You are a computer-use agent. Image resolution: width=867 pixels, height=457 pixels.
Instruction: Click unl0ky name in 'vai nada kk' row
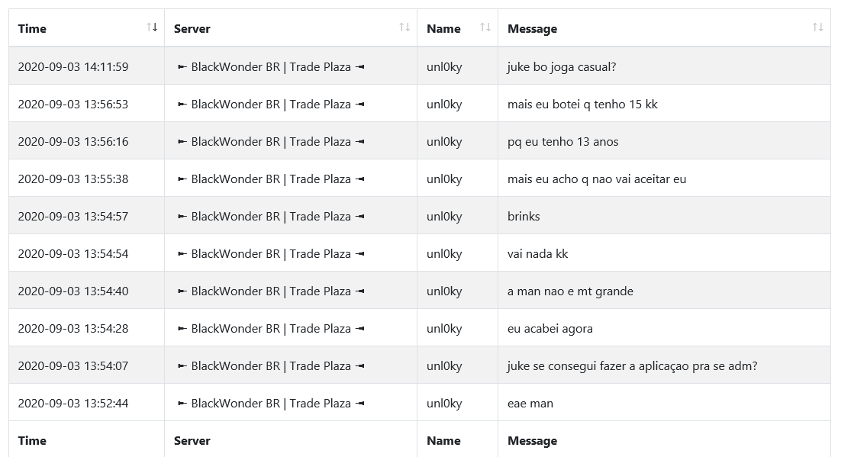[x=444, y=254]
